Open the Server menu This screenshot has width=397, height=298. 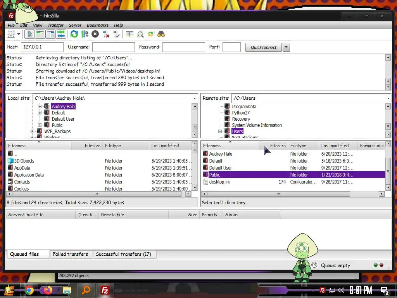[x=75, y=25]
